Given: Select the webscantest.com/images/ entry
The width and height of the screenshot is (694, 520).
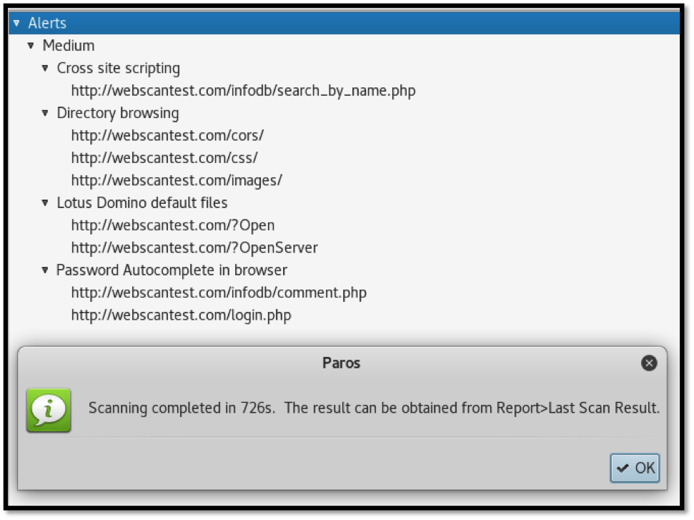Looking at the screenshot, I should (177, 180).
